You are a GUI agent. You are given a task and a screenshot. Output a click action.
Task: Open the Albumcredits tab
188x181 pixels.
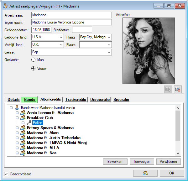(50, 99)
